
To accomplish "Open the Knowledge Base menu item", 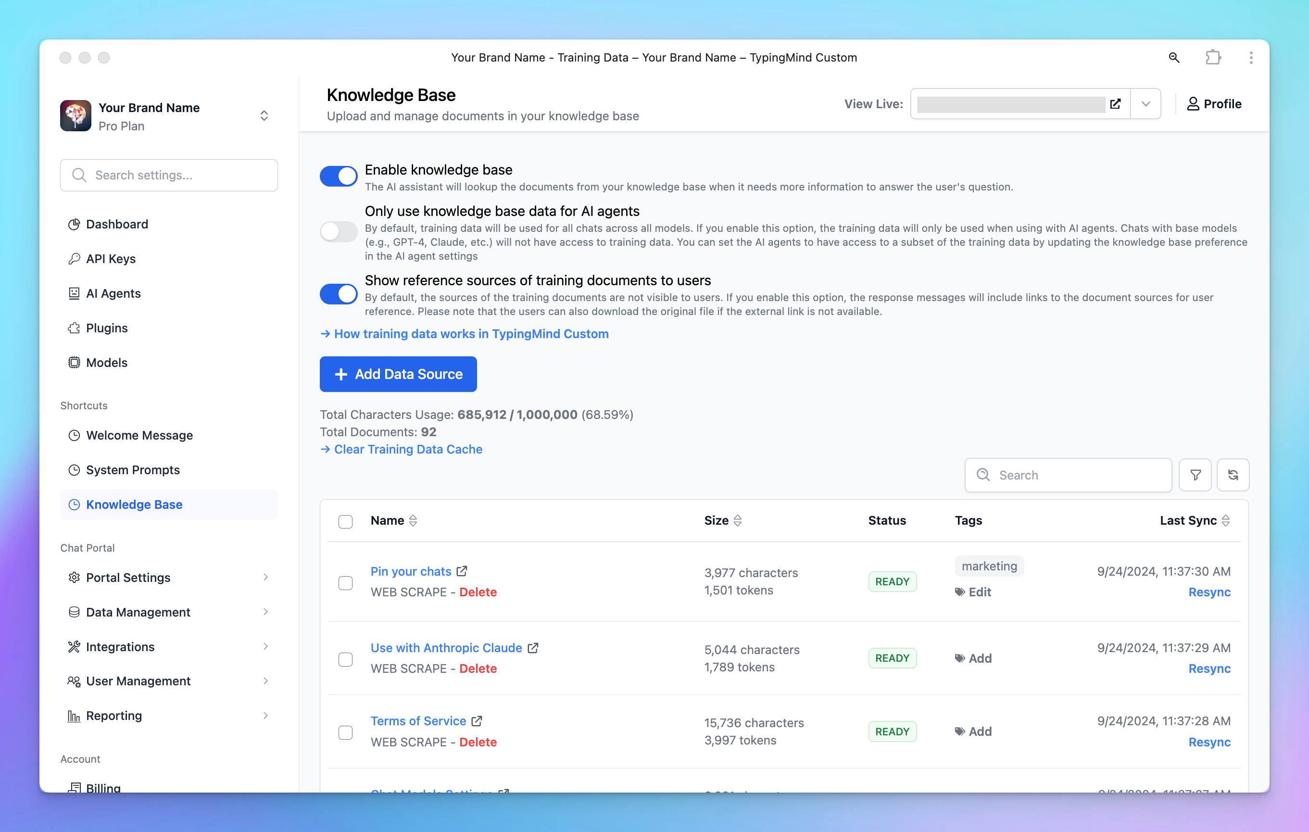I will click(x=134, y=504).
